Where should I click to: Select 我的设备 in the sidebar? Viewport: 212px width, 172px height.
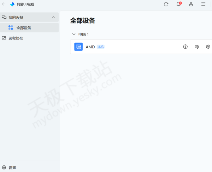(x=16, y=17)
